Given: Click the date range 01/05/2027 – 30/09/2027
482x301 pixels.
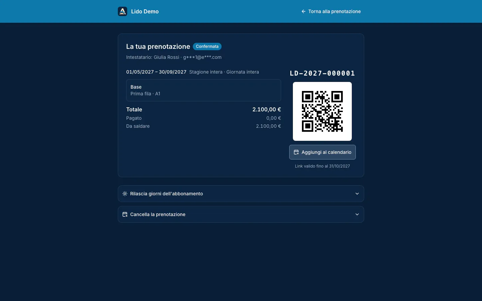Looking at the screenshot, I should pyautogui.click(x=156, y=72).
